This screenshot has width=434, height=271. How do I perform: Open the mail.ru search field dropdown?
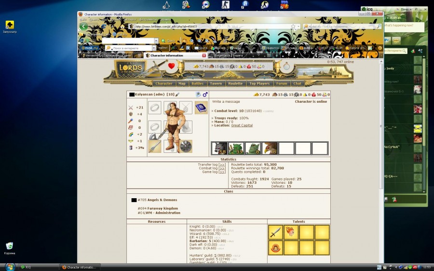(154, 48)
